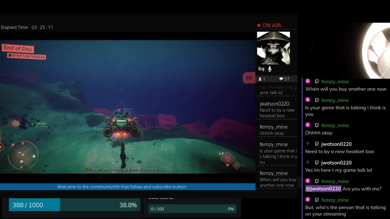Screen dimensions: 390x219
Task: Select the red x8 item slot
Action: [228, 158]
